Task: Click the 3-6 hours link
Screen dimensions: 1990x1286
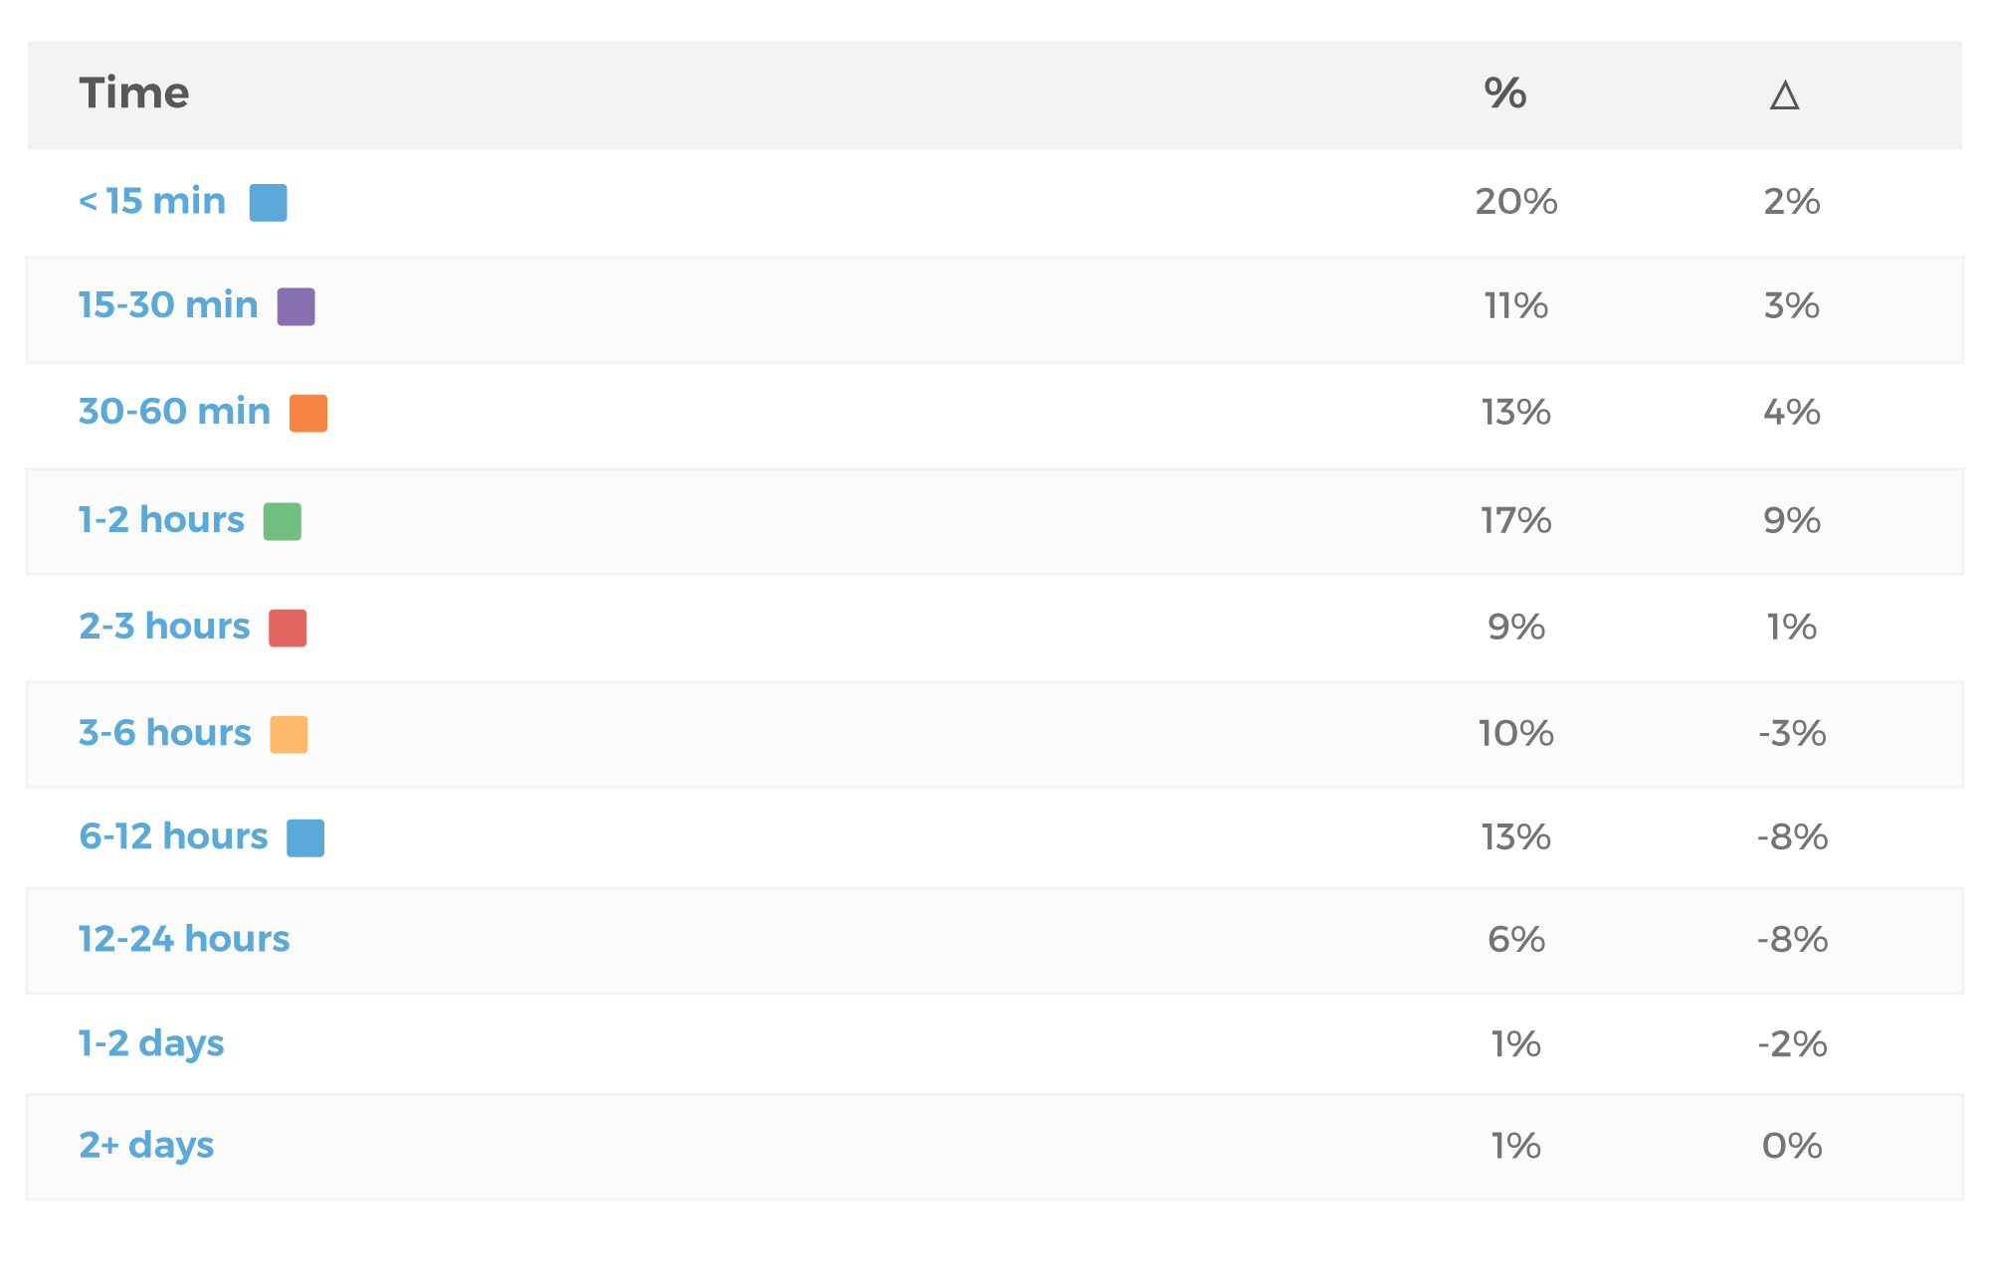Action: 165,733
